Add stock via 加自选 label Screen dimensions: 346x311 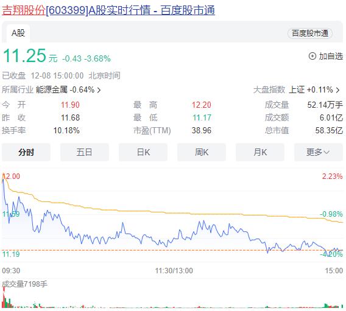tap(331, 56)
